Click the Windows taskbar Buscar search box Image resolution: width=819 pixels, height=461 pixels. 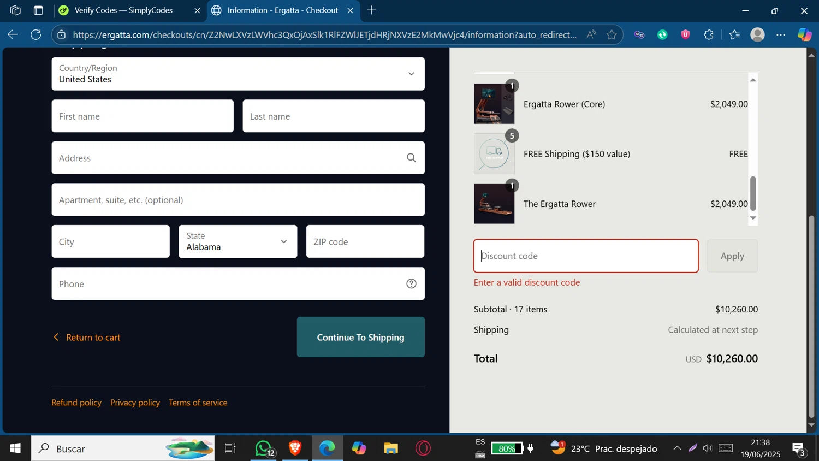point(123,448)
